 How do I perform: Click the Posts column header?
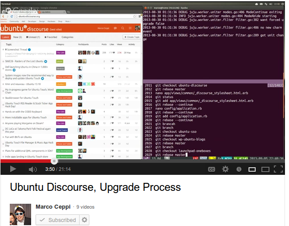pyautogui.click(x=104, y=44)
